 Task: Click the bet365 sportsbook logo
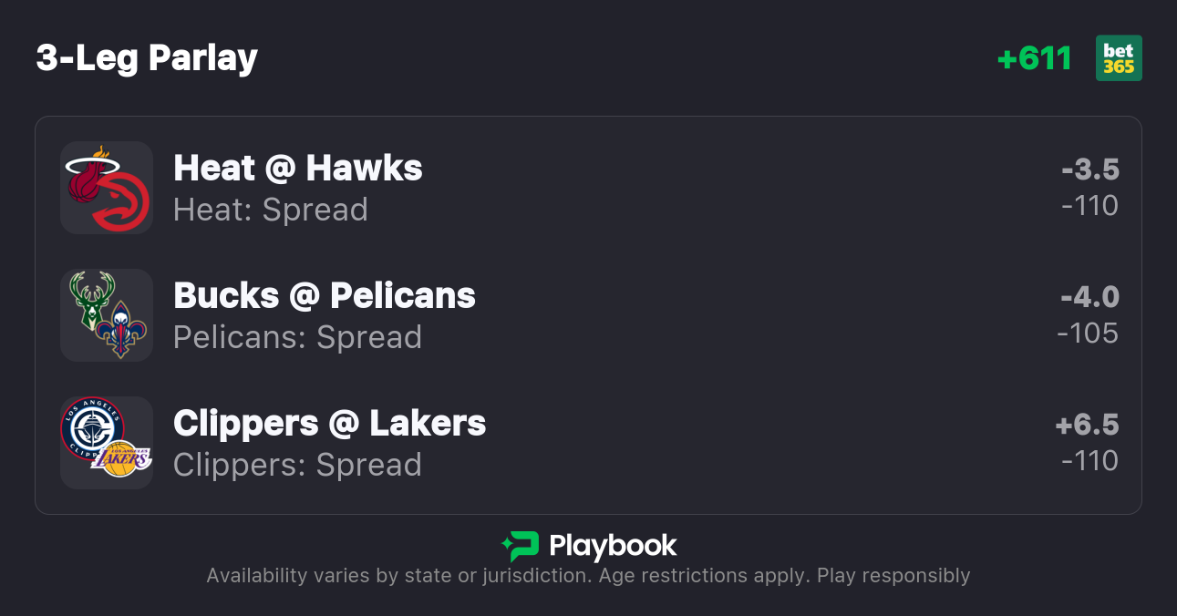pos(1119,58)
